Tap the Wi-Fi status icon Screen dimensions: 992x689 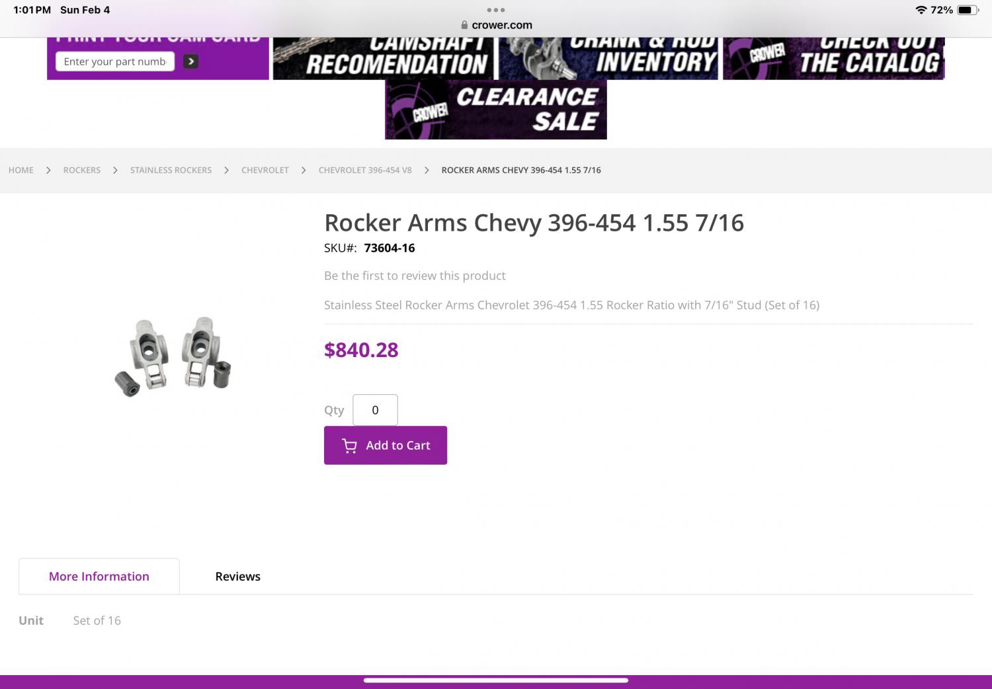(921, 10)
